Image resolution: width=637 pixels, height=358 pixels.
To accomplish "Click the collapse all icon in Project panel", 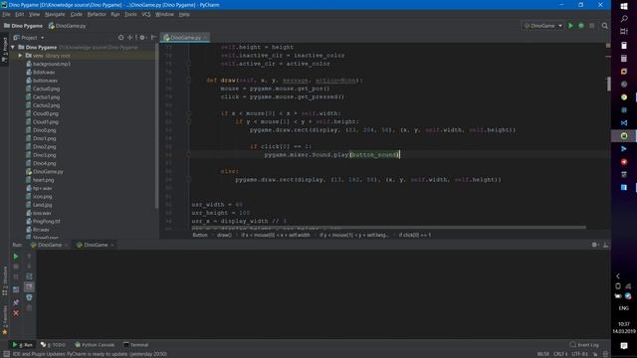I will pos(130,38).
